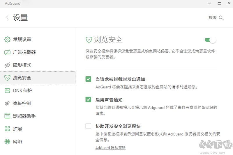Click the 当请求被拦截时发出通知 label text
Viewport: 233px width, 155px height.
point(120,79)
